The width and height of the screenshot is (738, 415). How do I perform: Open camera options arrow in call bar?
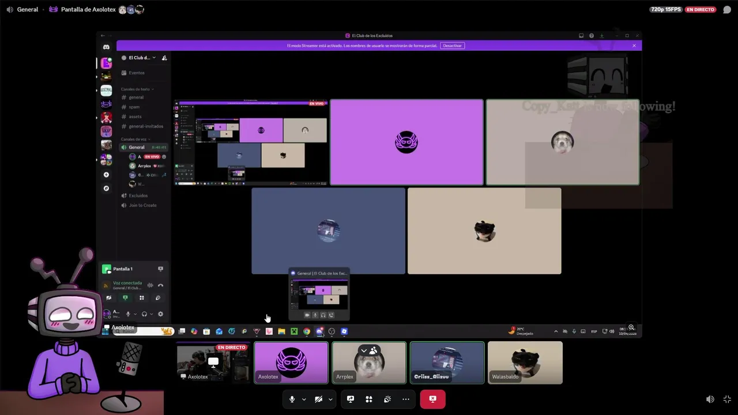tap(330, 399)
